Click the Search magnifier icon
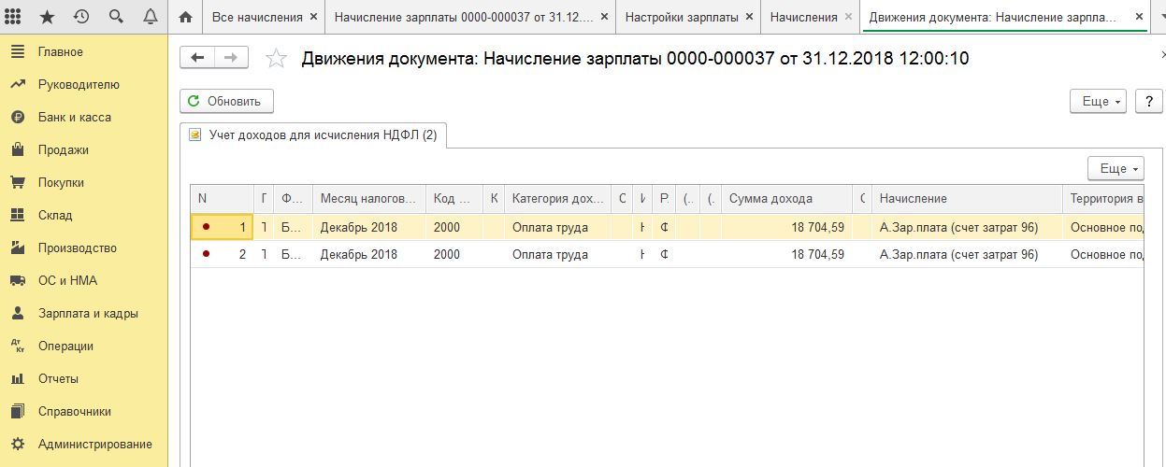 coord(116,17)
